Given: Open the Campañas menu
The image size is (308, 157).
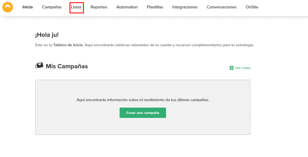Looking at the screenshot, I should (52, 7).
